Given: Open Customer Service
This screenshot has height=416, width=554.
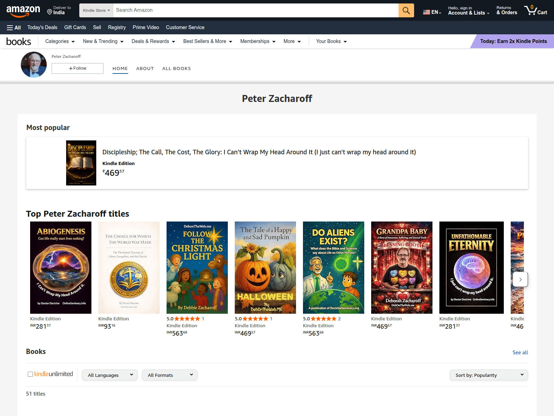Looking at the screenshot, I should point(185,27).
